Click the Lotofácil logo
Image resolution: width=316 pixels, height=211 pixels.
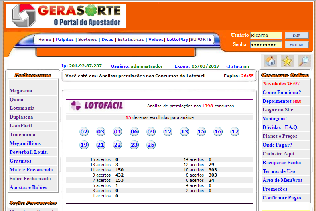pyautogui.click(x=97, y=105)
